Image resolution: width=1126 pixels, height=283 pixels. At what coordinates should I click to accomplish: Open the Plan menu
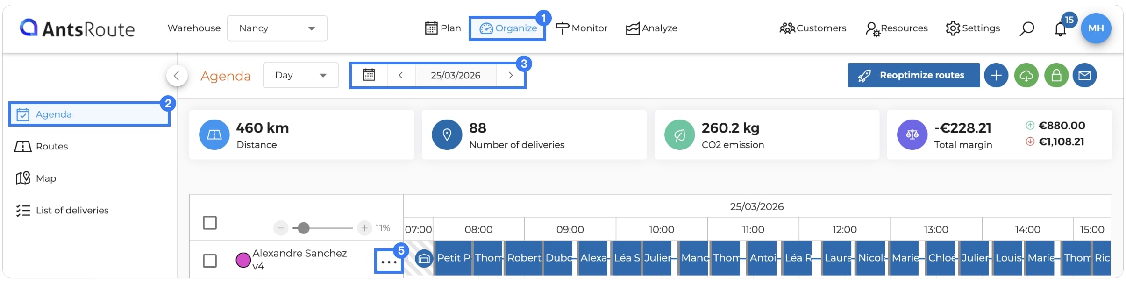pos(443,28)
